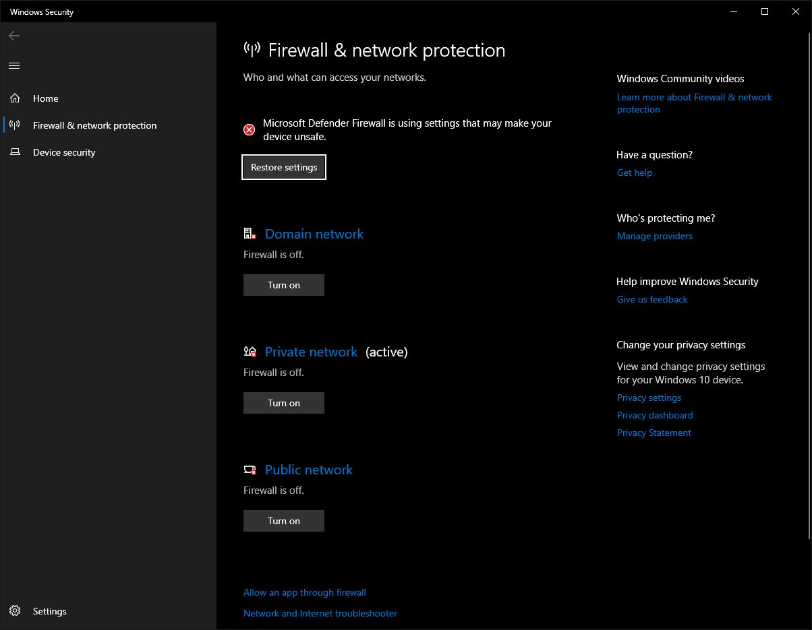Click the Defender Firewall unsafe settings warning text
This screenshot has width=812, height=630.
coord(407,129)
